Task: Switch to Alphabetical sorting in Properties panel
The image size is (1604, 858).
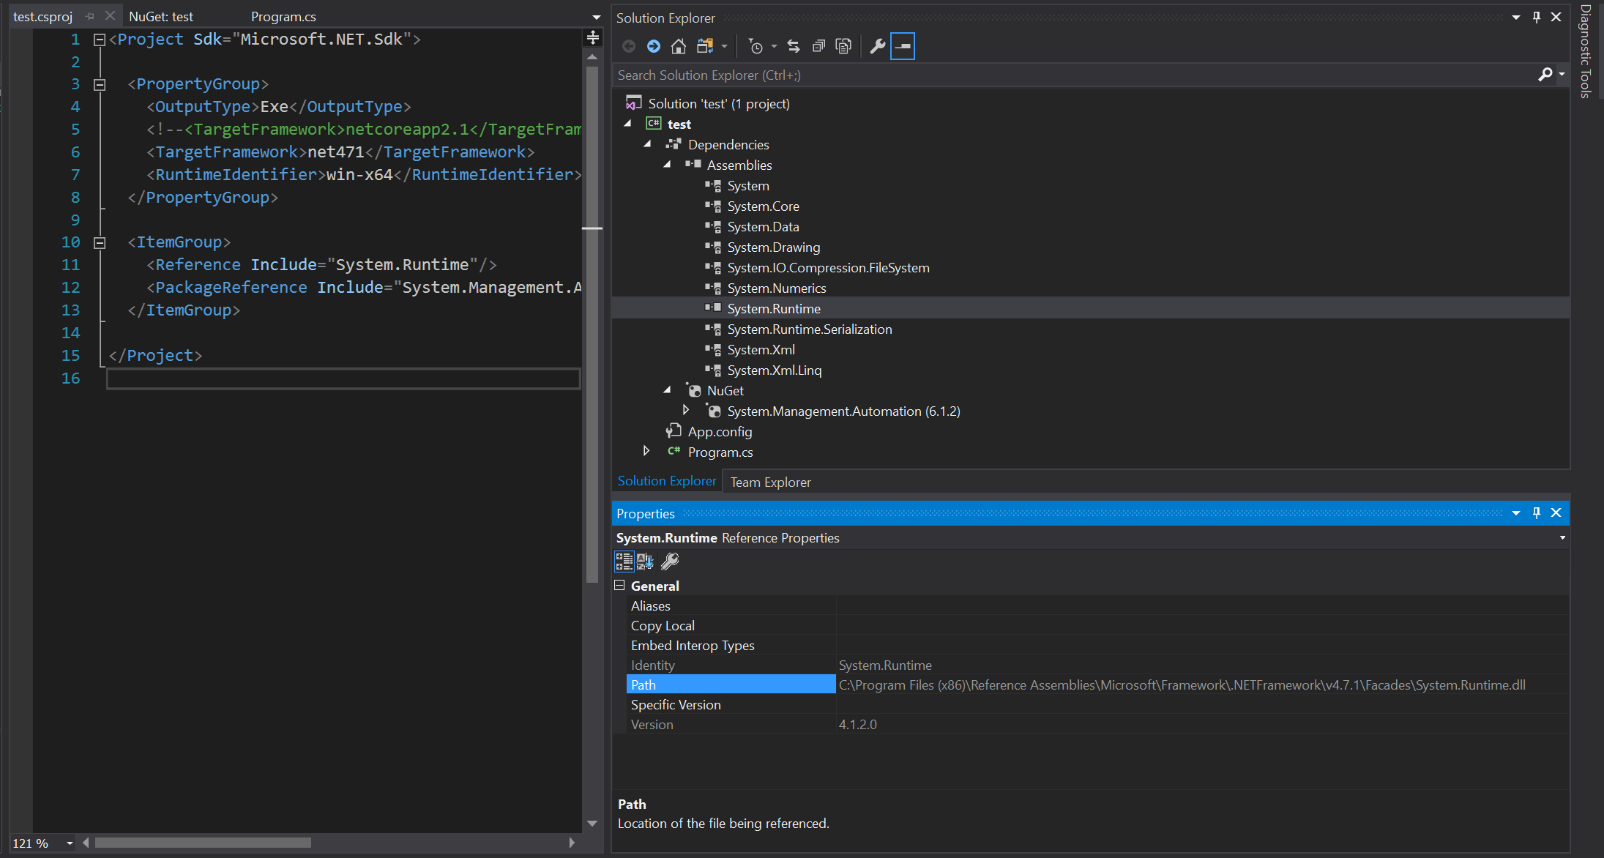Action: pos(645,561)
